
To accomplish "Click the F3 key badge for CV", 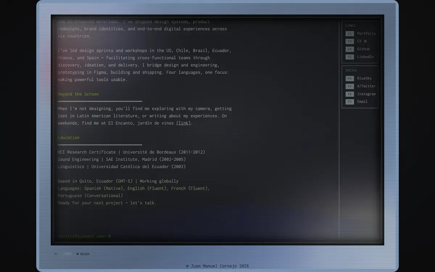I will click(349, 41).
